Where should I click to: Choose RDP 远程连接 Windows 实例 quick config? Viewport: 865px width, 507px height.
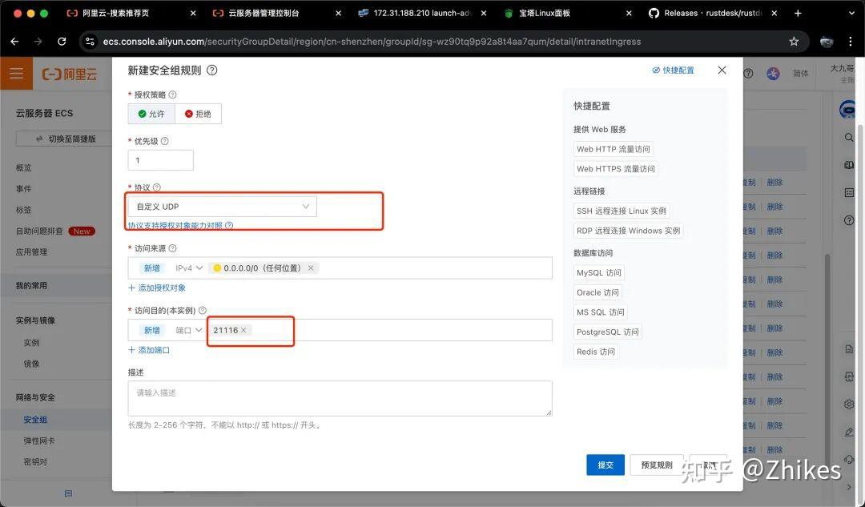629,231
